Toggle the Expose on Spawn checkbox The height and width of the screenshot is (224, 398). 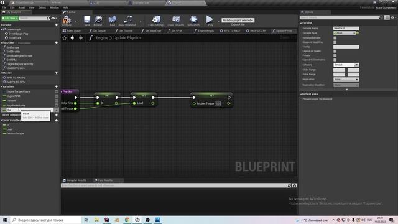(x=335, y=51)
